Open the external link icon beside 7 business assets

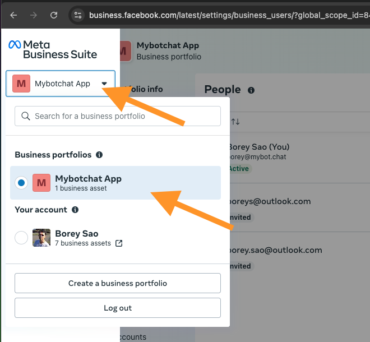click(x=119, y=243)
